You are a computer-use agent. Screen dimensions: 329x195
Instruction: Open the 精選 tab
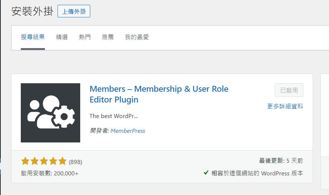coord(62,37)
